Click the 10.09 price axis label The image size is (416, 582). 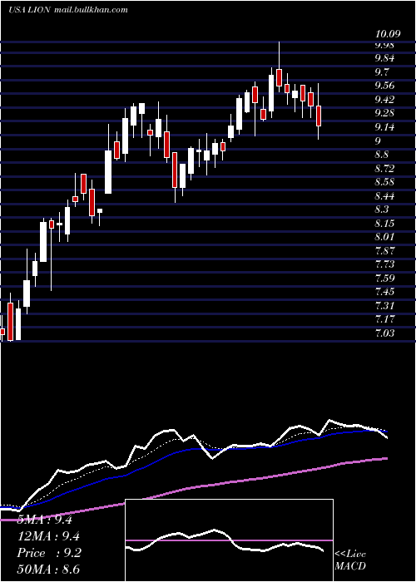pyautogui.click(x=388, y=34)
